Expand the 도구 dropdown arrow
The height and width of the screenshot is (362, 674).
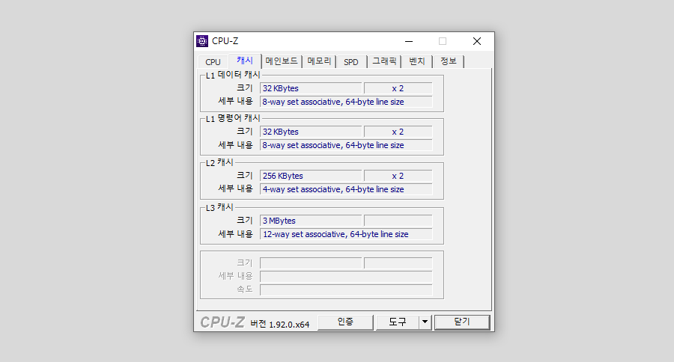pyautogui.click(x=425, y=322)
